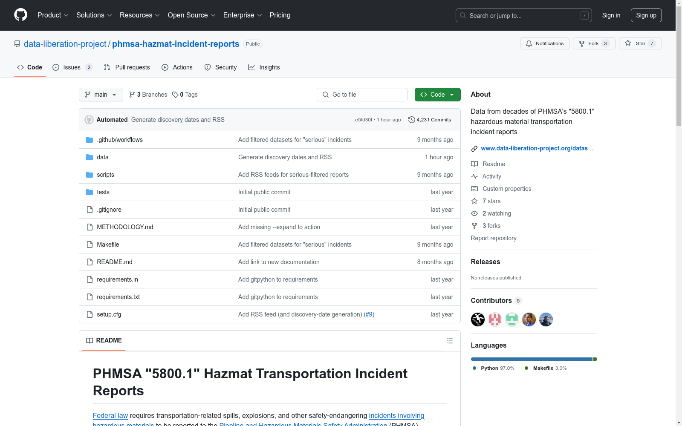Click the Search or jump to field
The width and height of the screenshot is (682, 426).
[524, 15]
